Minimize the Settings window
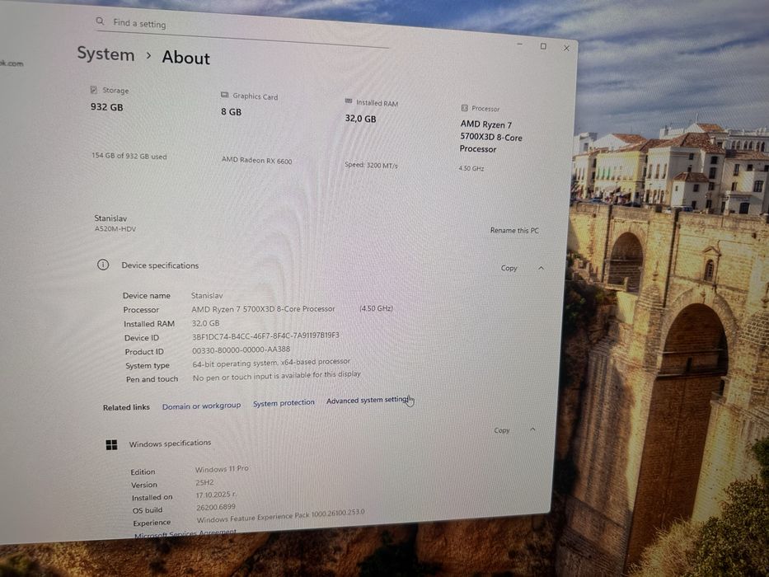Viewport: 769px width, 577px height. 519,45
